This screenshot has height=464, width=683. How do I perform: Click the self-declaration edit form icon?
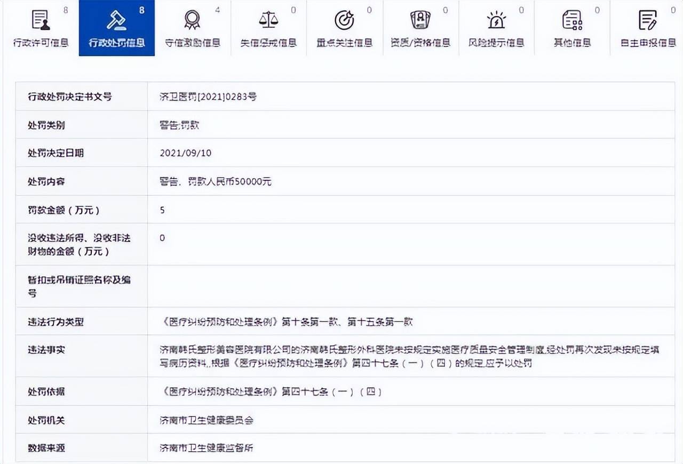[x=648, y=20]
